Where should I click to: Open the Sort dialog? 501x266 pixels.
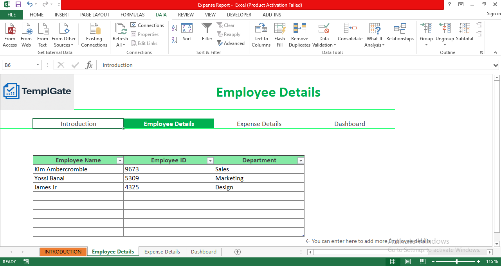(187, 32)
